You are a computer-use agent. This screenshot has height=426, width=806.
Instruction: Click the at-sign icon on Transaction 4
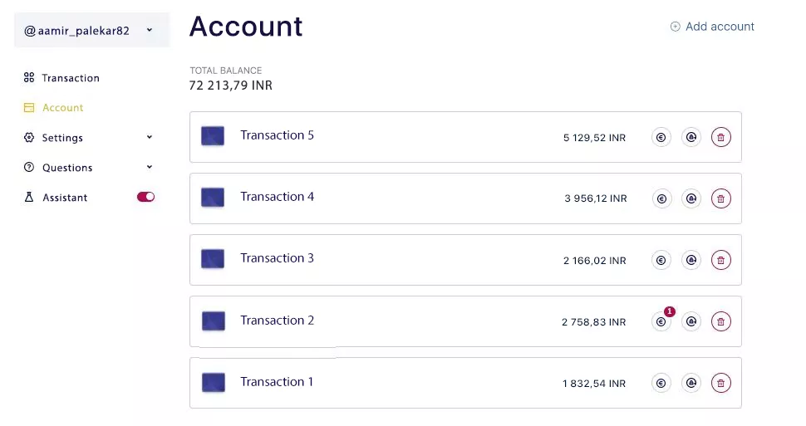[x=691, y=198]
